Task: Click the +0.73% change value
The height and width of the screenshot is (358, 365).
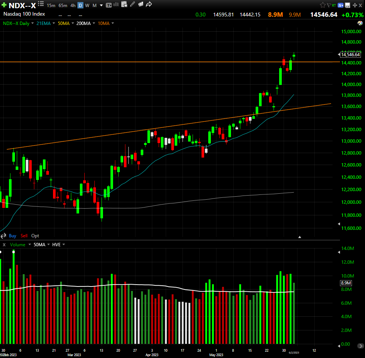Action: pyautogui.click(x=352, y=15)
